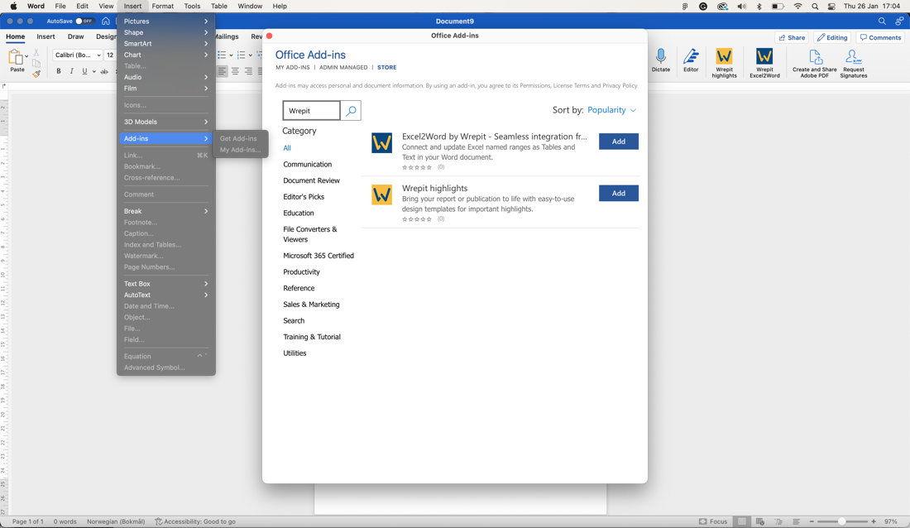Image resolution: width=910 pixels, height=528 pixels.
Task: Launch Wrepit highlights from the ribbon
Action: 724,63
